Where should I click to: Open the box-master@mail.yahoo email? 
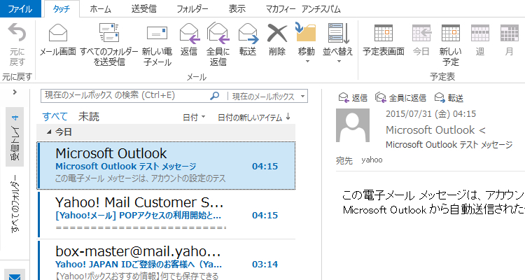click(166, 260)
